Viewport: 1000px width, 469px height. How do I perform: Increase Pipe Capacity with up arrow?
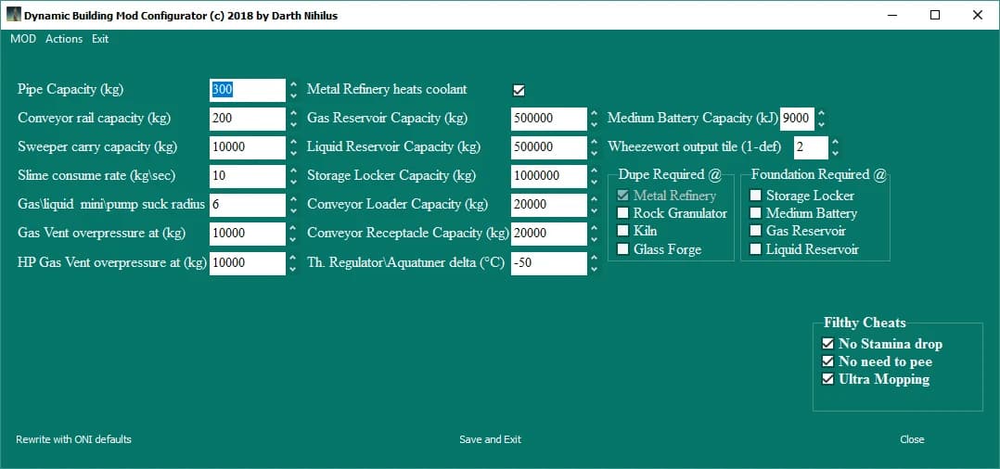click(x=293, y=84)
